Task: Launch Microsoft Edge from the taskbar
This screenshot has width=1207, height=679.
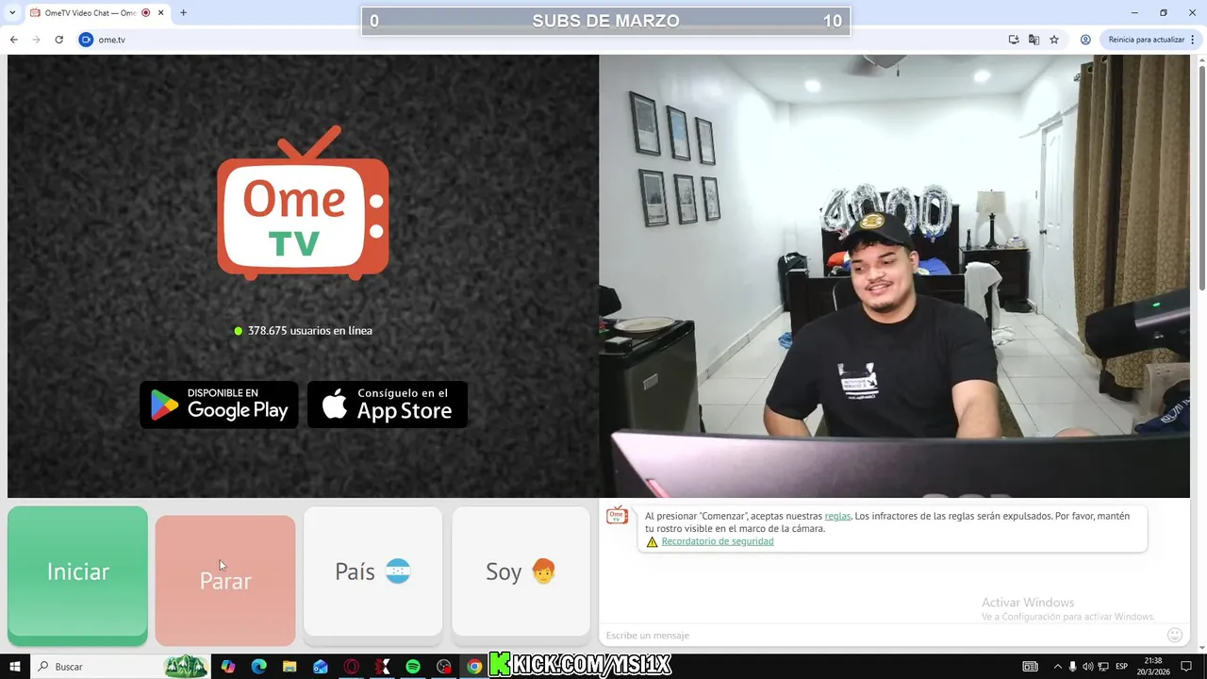Action: tap(258, 667)
